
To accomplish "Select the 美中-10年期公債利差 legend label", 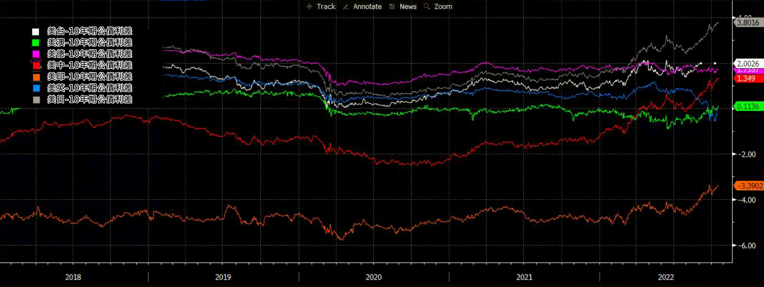I will (89, 65).
